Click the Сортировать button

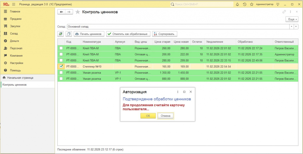165,34
